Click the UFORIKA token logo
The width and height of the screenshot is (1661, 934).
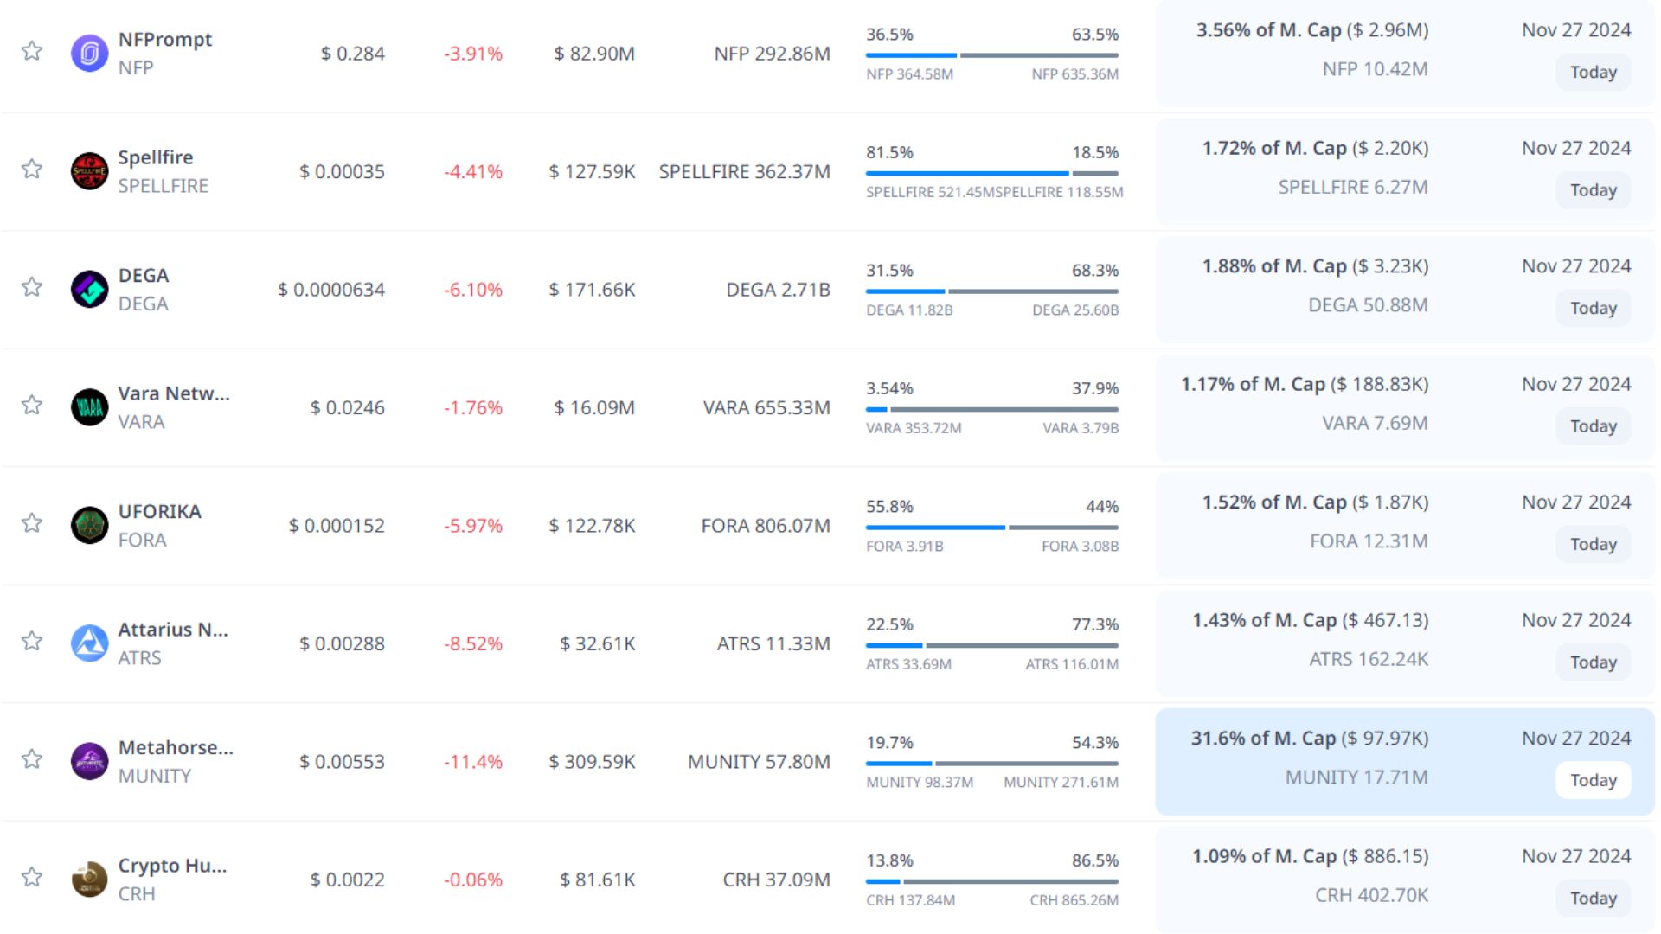[x=89, y=525]
